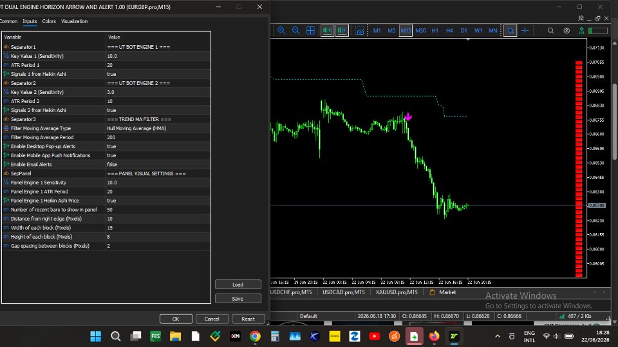Switch chart to D1 timeframe
Screen dimensions: 618x347
[x=464, y=30]
